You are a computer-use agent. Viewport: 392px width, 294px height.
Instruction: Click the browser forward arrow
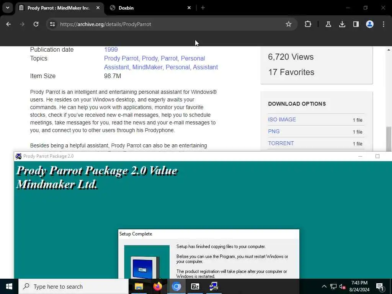(x=22, y=24)
